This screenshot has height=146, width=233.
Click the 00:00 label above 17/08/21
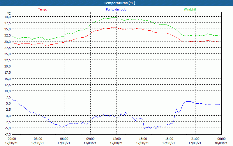[12, 139]
